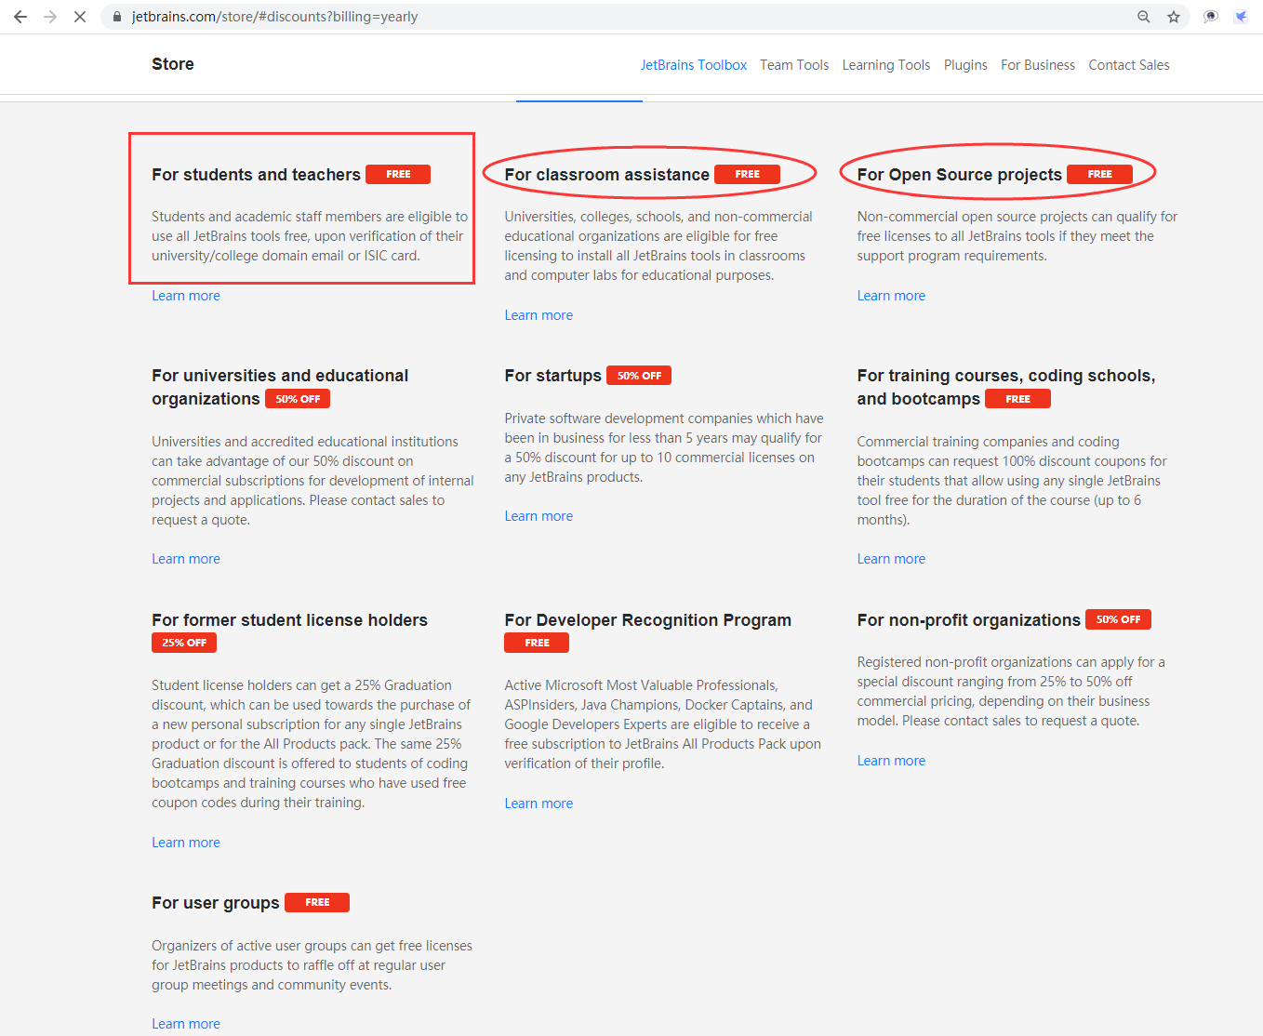Image resolution: width=1263 pixels, height=1036 pixels.
Task: Learn more about universities and educational organizations
Action: click(186, 559)
